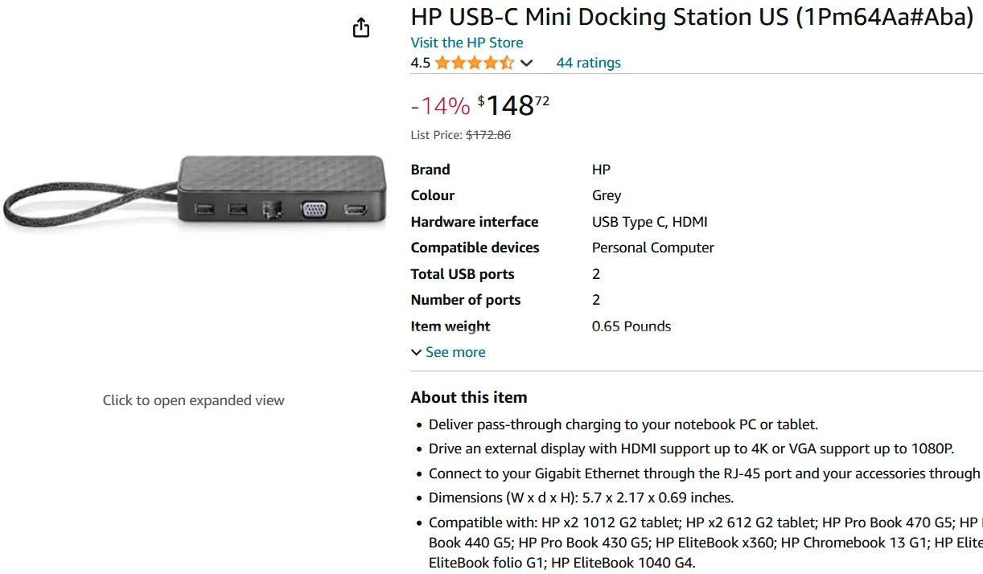
Task: Select the half-filled fifth star icon
Action: [x=505, y=62]
